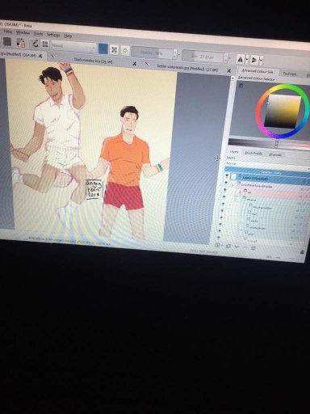Toggle visibility of Layer 23 (pasted)
The image size is (310, 414).
point(227,175)
